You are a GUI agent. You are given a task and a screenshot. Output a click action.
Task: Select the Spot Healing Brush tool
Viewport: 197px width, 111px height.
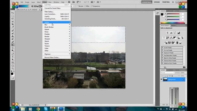coord(13,31)
